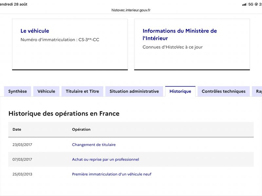
Task: Select the Titulaire et Titre tab
Action: [x=83, y=91]
